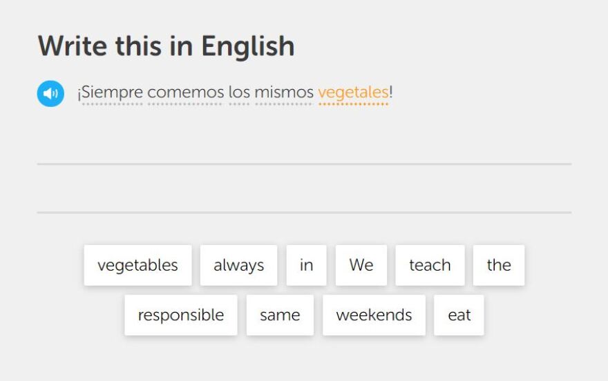Viewport: 608px width, 381px height.
Task: Pick the same word tile
Action: coord(280,315)
